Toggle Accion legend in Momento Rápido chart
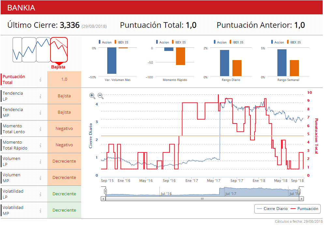Image resolution: width=324 pixels, height=225 pixels. point(163,42)
